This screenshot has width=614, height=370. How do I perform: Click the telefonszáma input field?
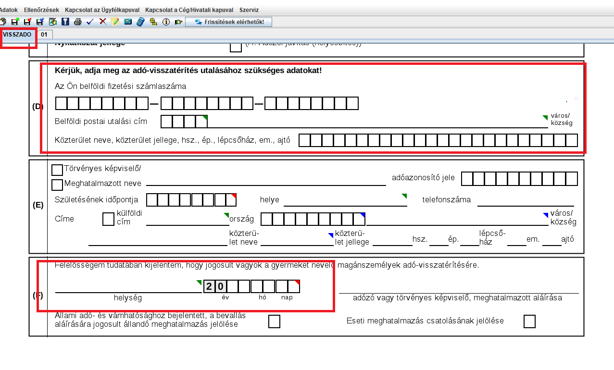tap(525, 200)
